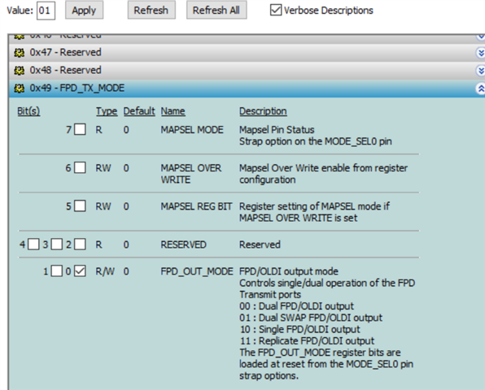
Task: Toggle bit 6 MAPSEL OVER WRITE checkbox
Action: [80, 167]
